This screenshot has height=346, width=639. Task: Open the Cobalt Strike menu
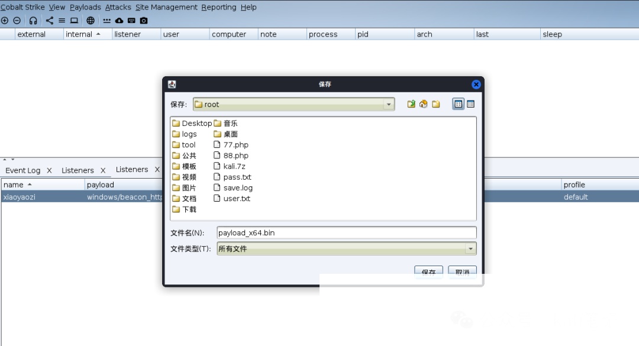click(22, 7)
